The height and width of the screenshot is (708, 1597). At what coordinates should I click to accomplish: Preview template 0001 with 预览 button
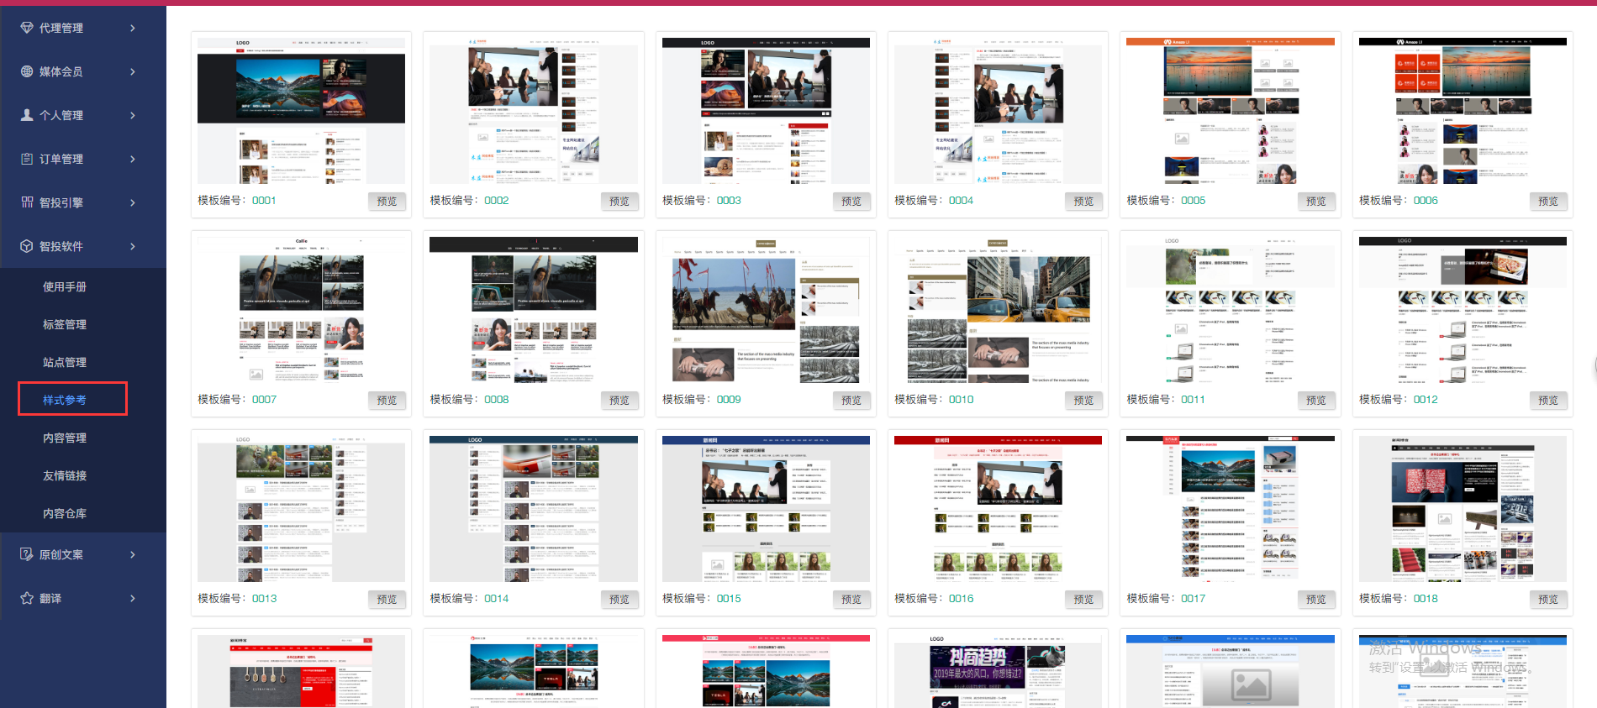click(387, 201)
